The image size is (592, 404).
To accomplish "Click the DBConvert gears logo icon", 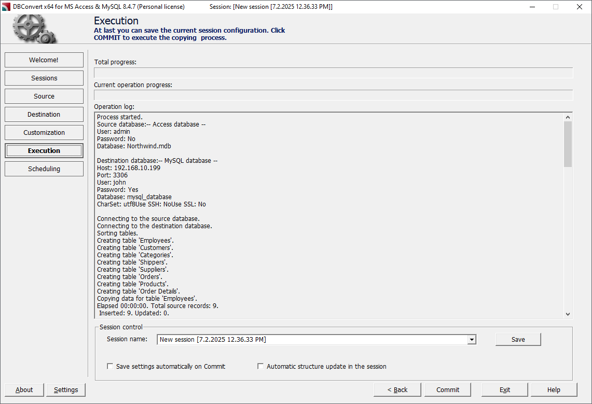I will pyautogui.click(x=29, y=25).
